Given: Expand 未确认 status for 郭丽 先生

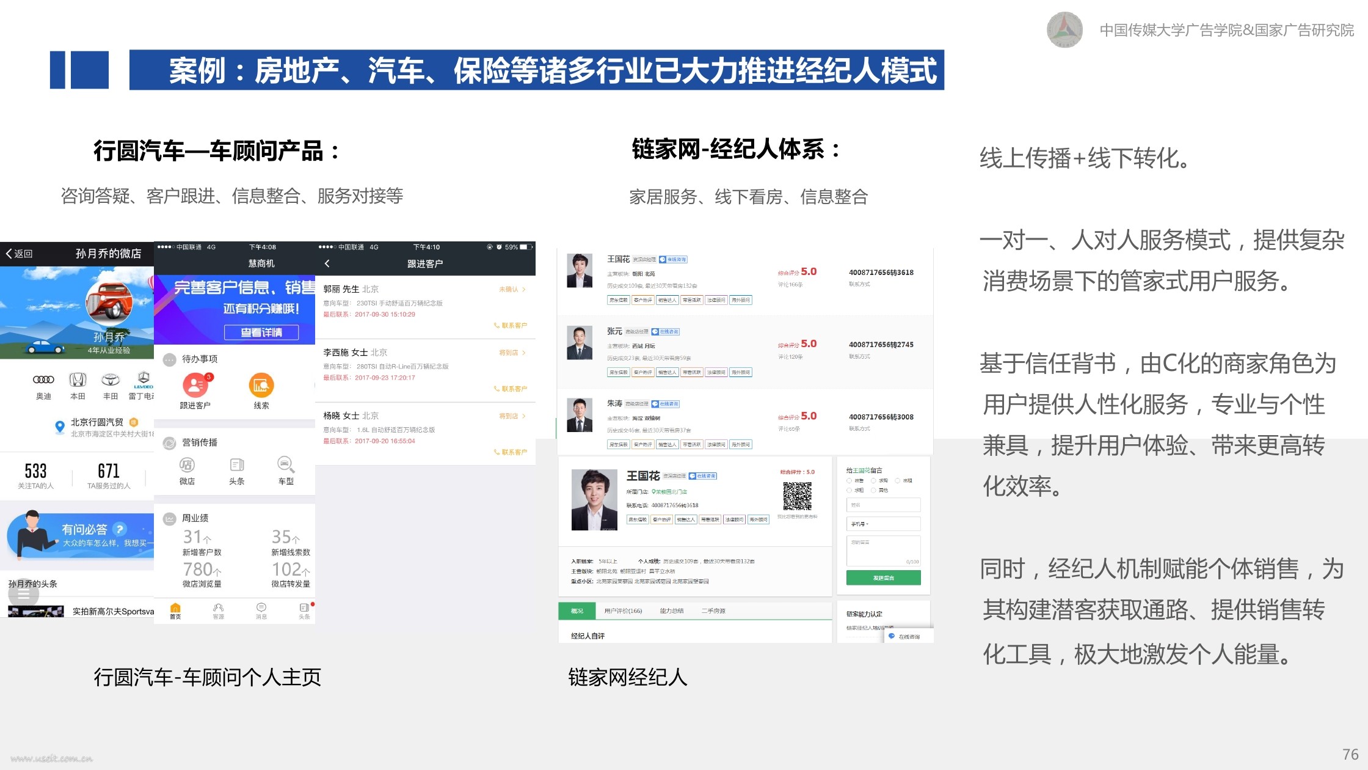Looking at the screenshot, I should (512, 289).
